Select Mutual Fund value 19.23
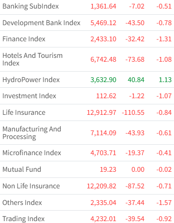 [x=108, y=169]
